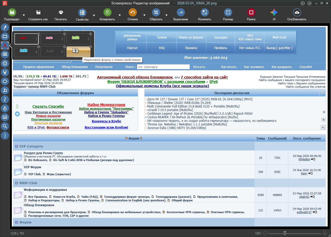Select the Arrow drawing tool

point(5,27)
